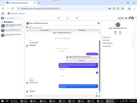Open Abdul Chrome window on taskbar

click(x=24, y=101)
